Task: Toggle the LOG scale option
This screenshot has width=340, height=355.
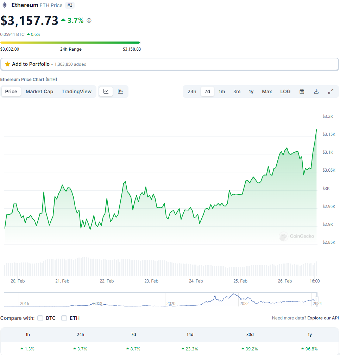Action: [285, 91]
